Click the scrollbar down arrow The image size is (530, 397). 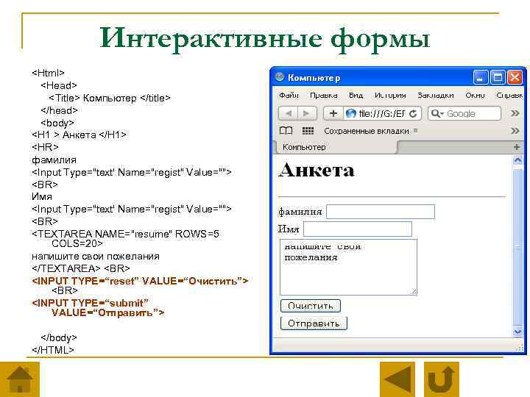[x=517, y=332]
